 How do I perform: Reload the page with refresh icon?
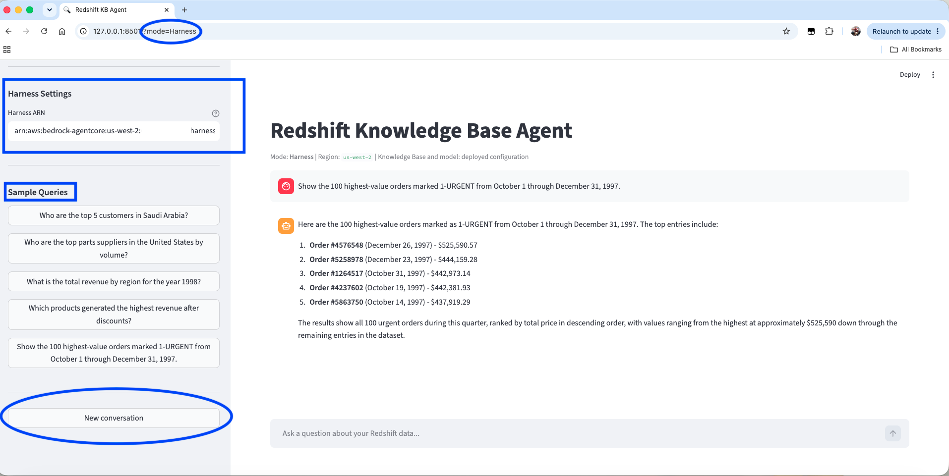pos(44,31)
